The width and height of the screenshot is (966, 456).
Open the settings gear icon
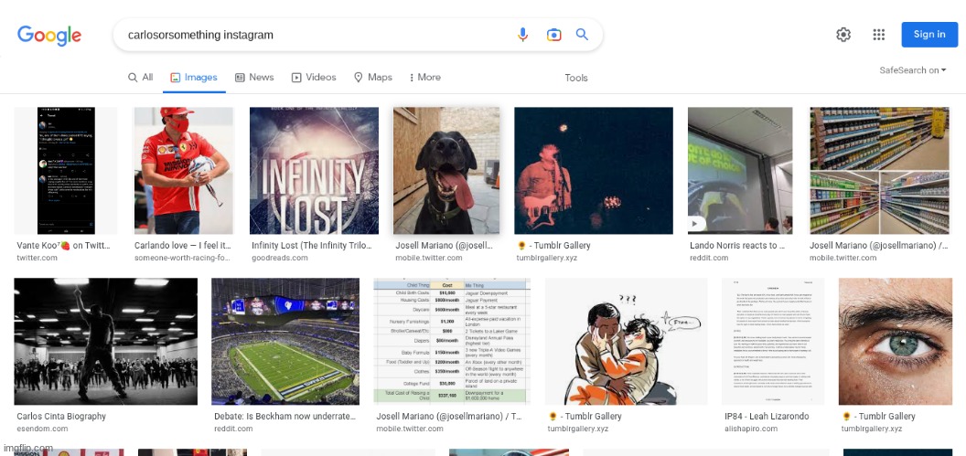843,35
